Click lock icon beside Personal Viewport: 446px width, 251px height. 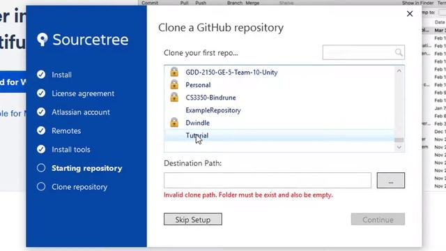click(x=174, y=84)
